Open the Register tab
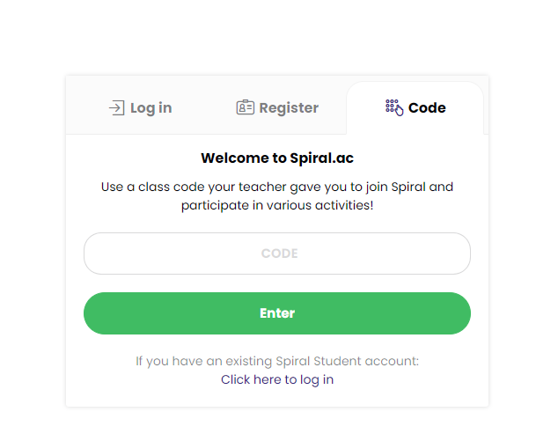The width and height of the screenshot is (536, 441). tap(277, 108)
